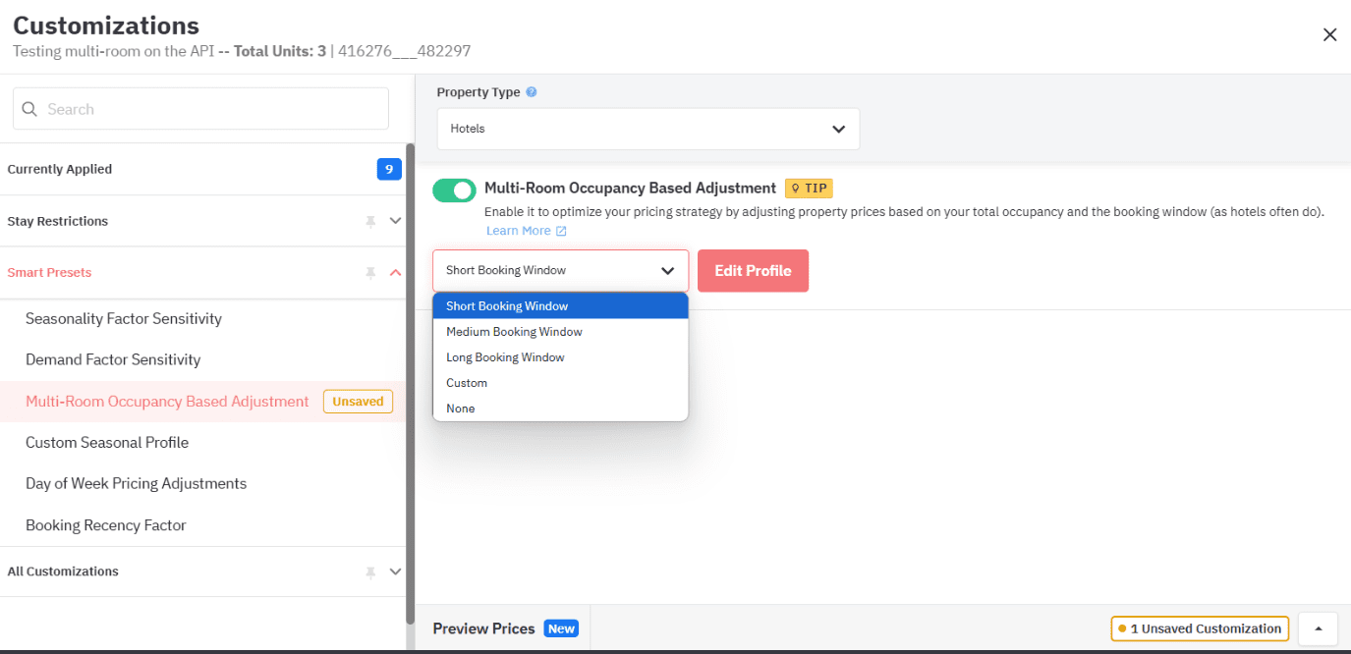Select Medium Booking Window from the list

click(514, 331)
